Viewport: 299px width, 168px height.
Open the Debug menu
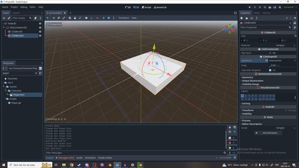tap(24, 7)
